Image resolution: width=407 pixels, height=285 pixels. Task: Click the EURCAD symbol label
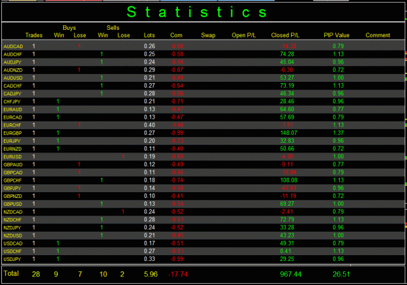[12, 118]
